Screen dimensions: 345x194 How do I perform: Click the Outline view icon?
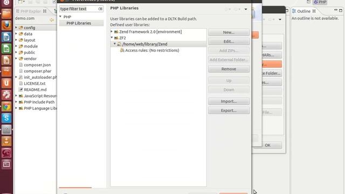(294, 11)
